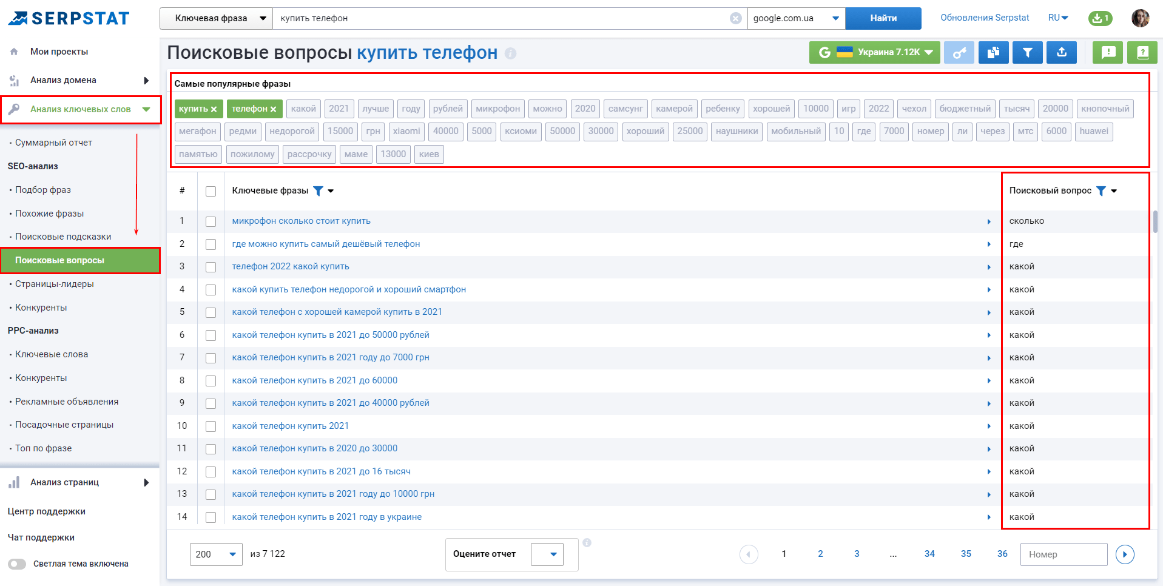Open the Ключевая фраза search type dropdown
Viewport: 1163px width, 586px height.
[216, 18]
